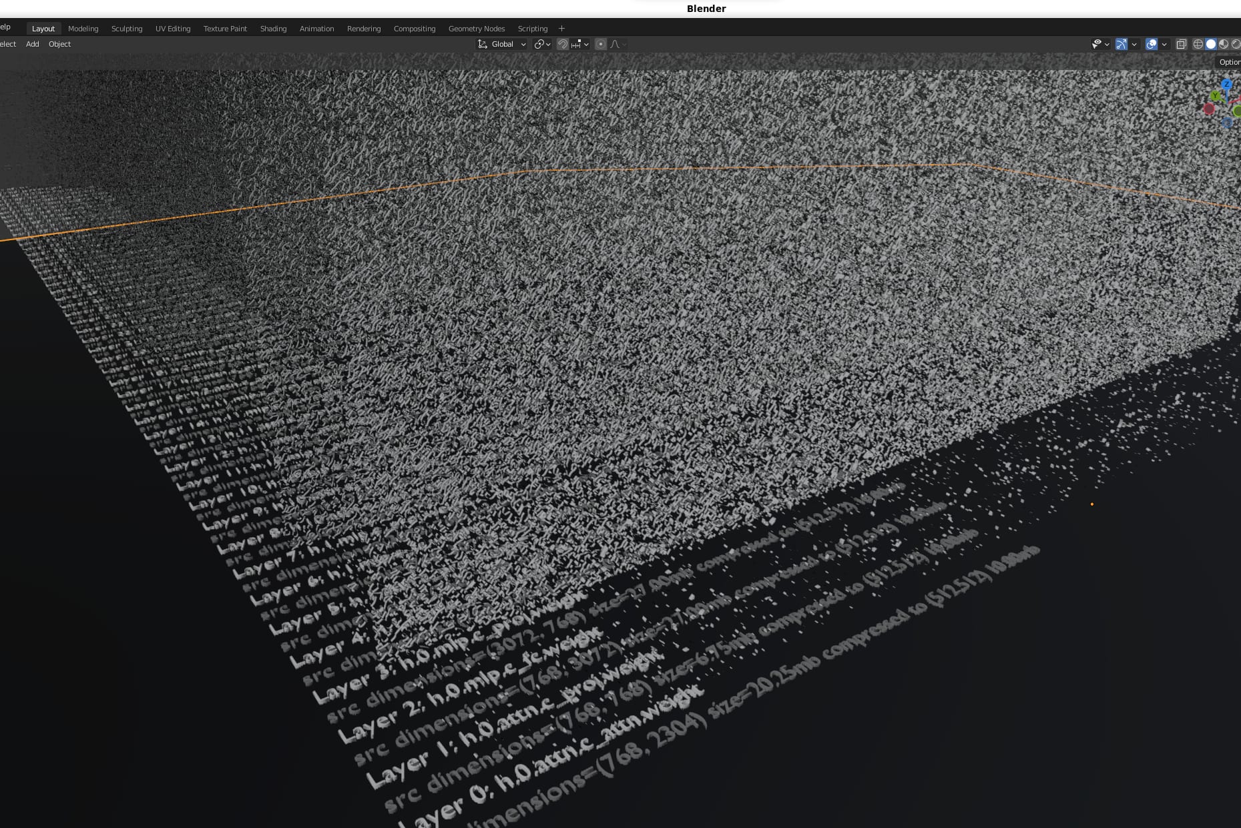Screen dimensions: 1241x828
Task: Switch viewport shading to rendered
Action: click(1236, 44)
